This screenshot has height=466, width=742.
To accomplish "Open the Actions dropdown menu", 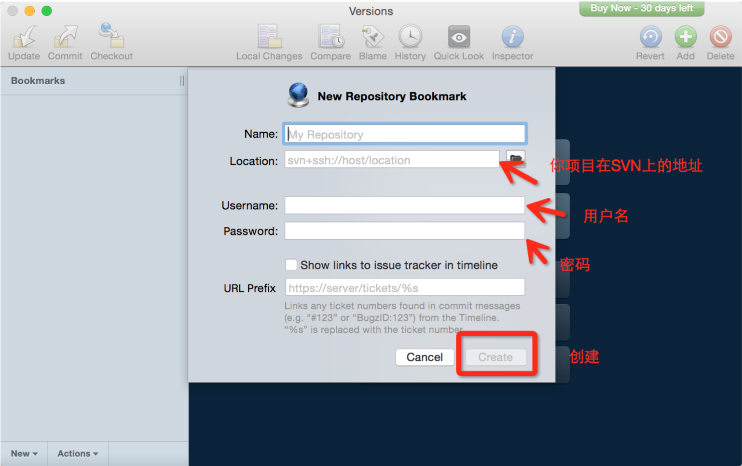I will (x=78, y=453).
